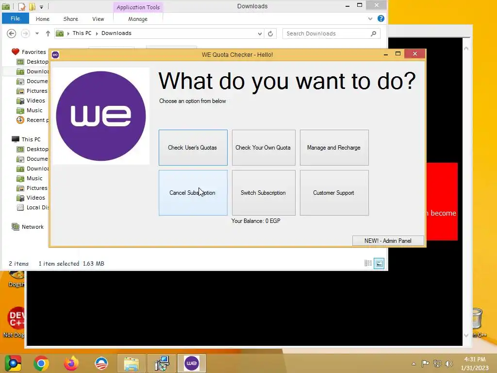Click network tray icon
The width and height of the screenshot is (497, 373).
(x=437, y=364)
